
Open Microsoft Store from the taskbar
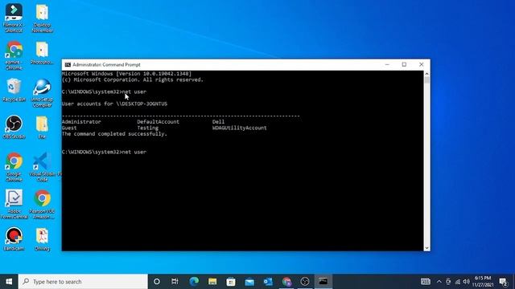231,282
